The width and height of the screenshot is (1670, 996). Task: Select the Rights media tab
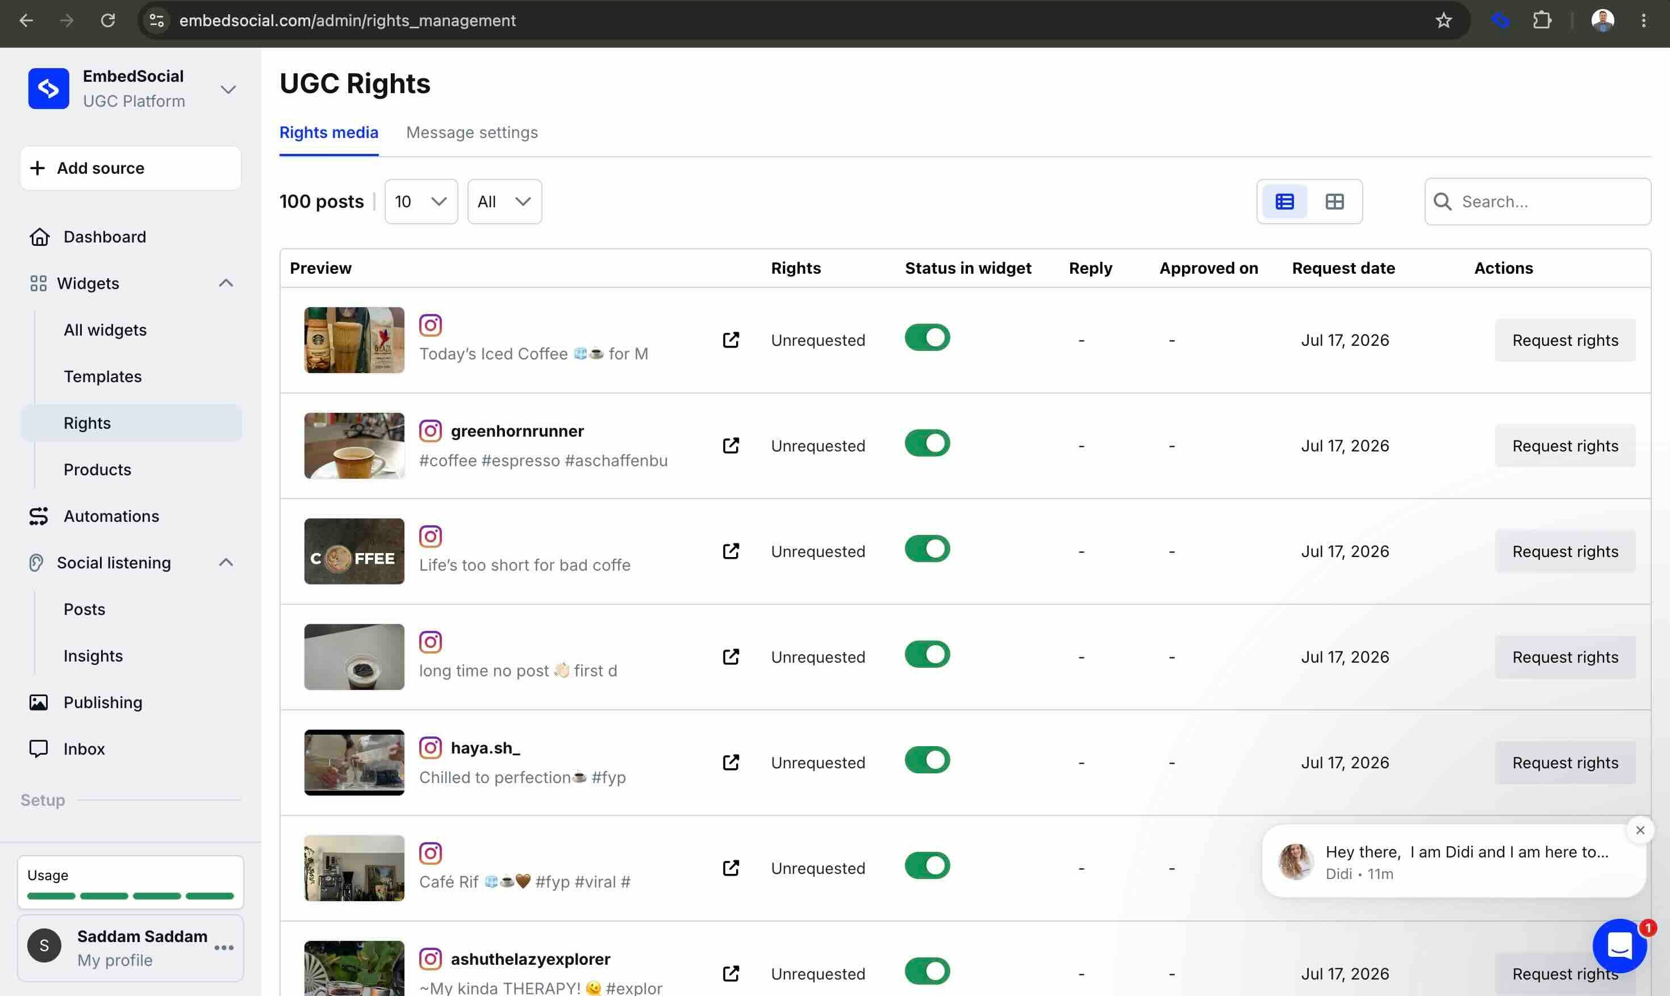coord(329,132)
